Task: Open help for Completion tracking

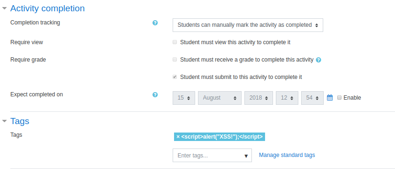Action: tap(155, 23)
